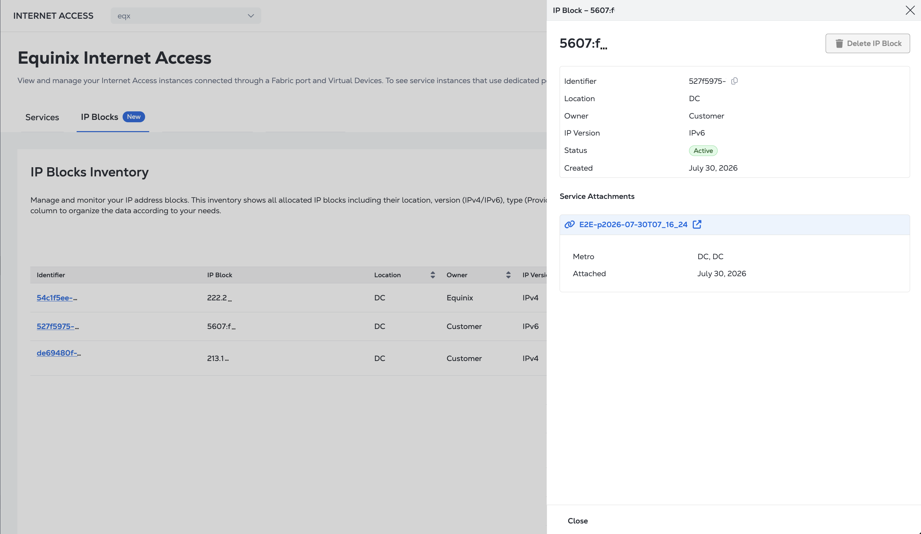Open the eqx account dropdown

(186, 16)
